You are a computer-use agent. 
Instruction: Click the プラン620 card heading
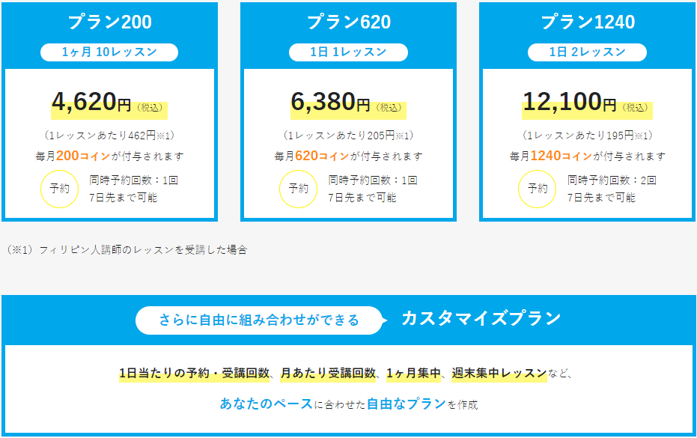(349, 22)
